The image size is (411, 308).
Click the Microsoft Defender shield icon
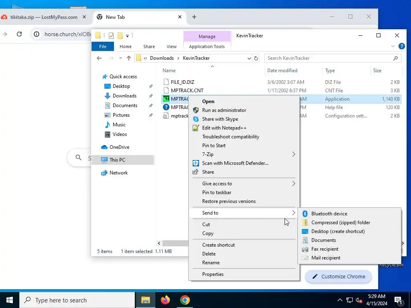(x=196, y=163)
